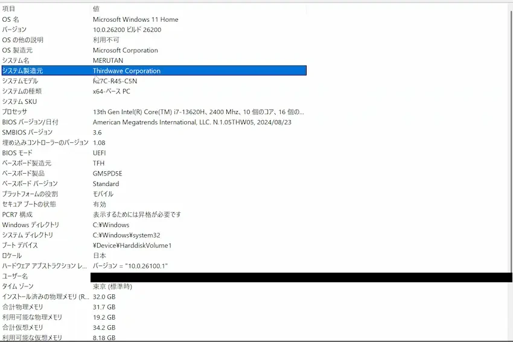This screenshot has width=513, height=342.
Task: Select the OS の他の説明 row
Action: point(154,40)
